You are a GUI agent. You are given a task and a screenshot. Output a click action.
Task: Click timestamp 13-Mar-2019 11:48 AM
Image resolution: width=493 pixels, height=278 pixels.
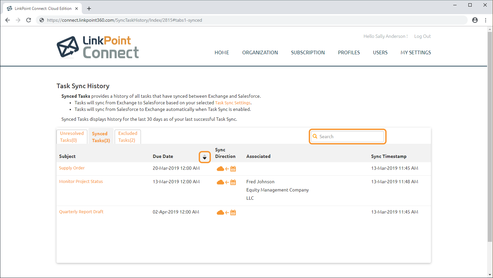[x=394, y=182]
